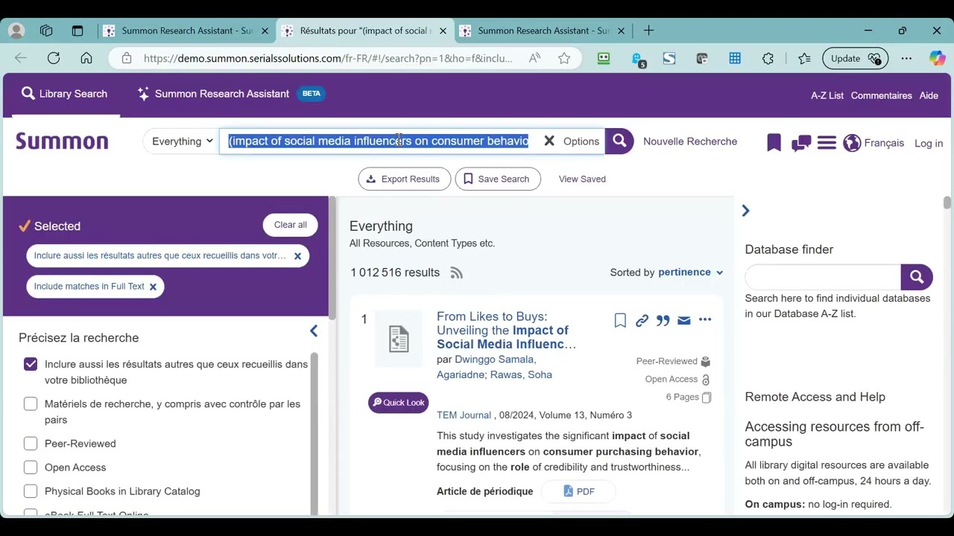Open the hamburger menu icon in header

pyautogui.click(x=827, y=143)
